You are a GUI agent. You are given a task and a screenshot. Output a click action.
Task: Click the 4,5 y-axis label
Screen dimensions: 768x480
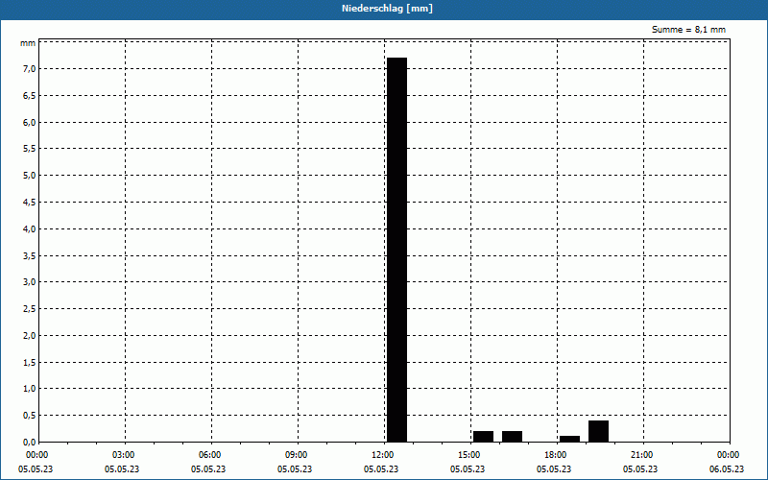[30, 202]
